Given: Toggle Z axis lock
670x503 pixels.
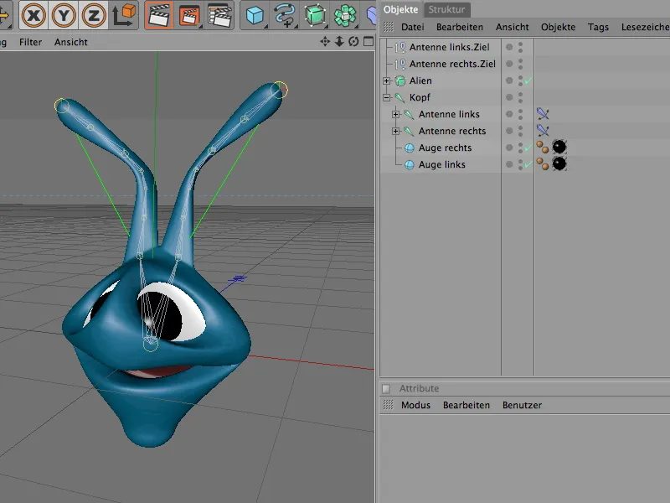Looking at the screenshot, I should point(94,15).
